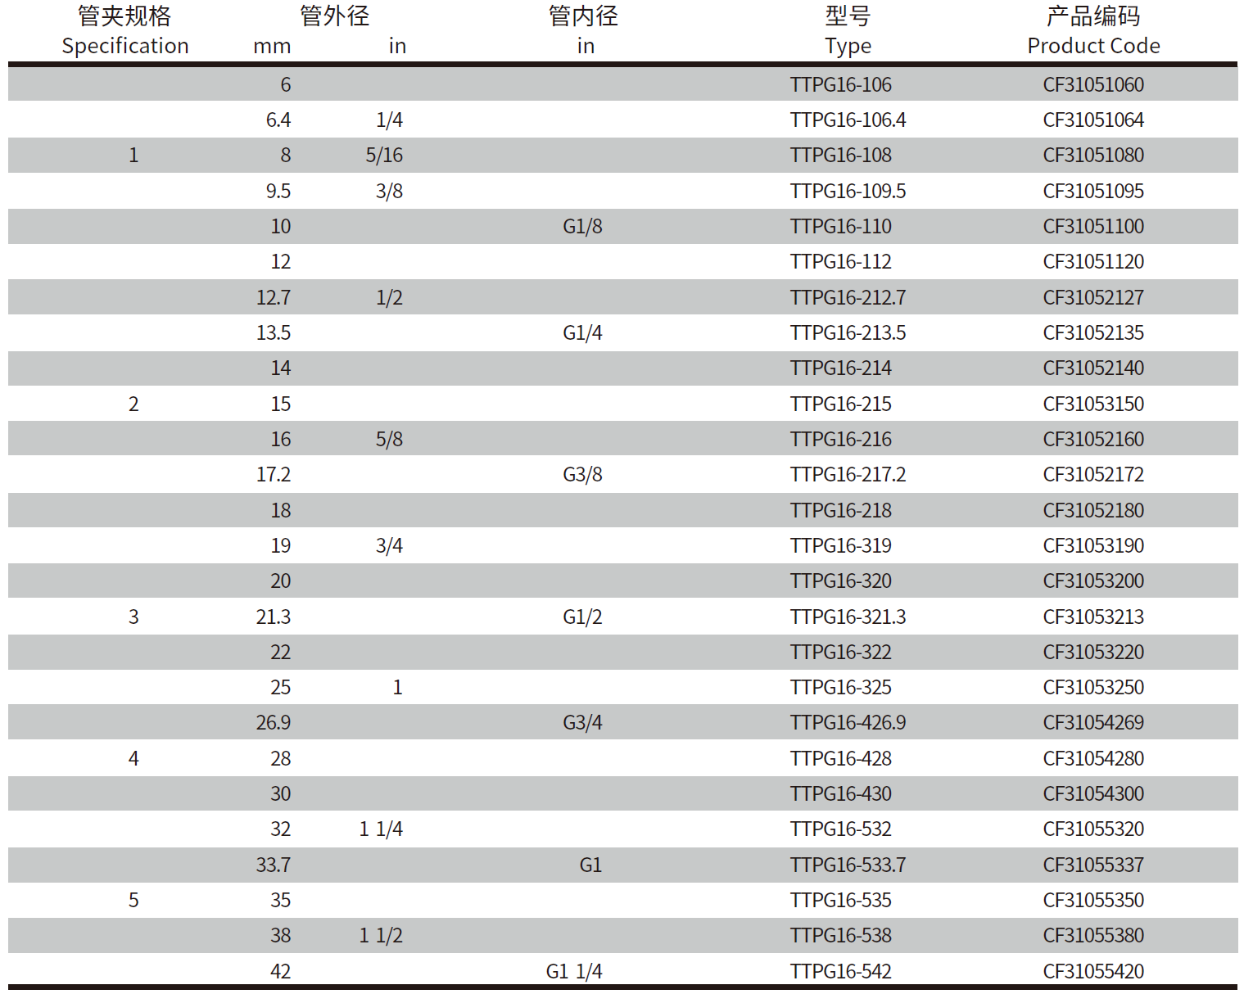This screenshot has height=994, width=1244.
Task: Click type TTPG16-112
Action: click(840, 261)
